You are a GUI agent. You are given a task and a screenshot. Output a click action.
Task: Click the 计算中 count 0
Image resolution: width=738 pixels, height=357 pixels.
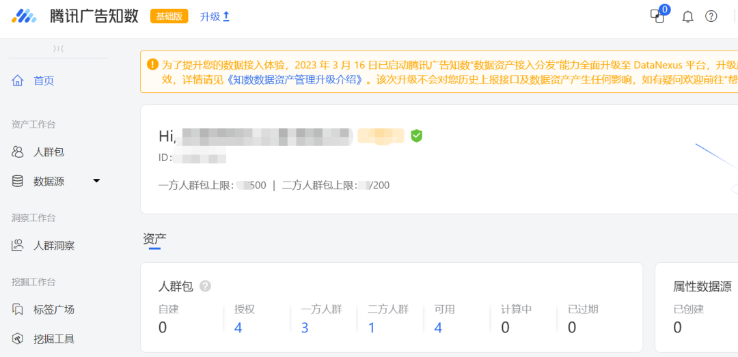click(x=505, y=328)
